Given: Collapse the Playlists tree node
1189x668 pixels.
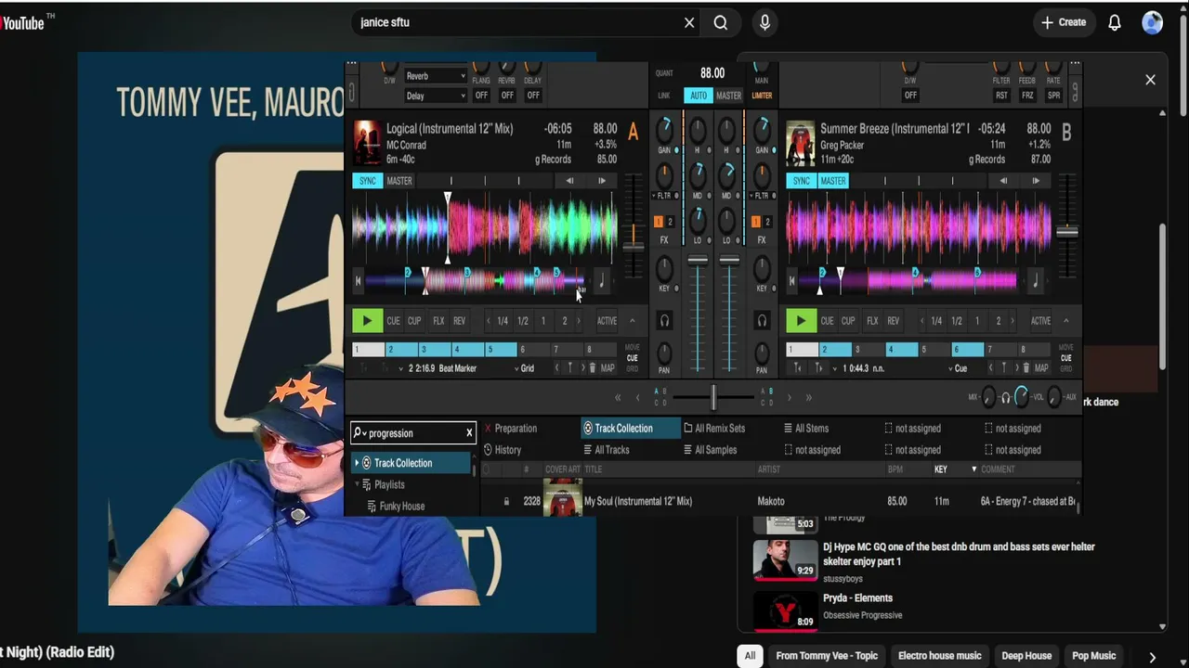Looking at the screenshot, I should click(357, 484).
